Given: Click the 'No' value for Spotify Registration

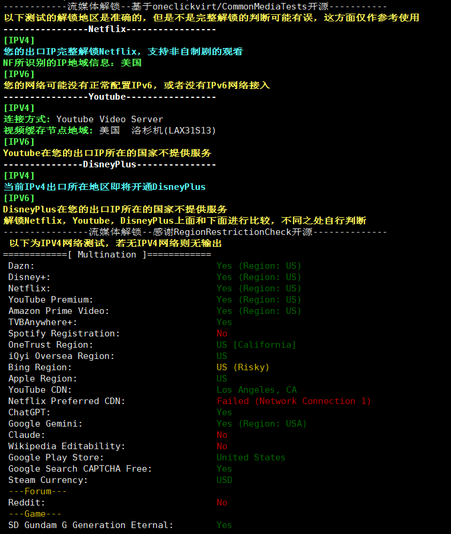Looking at the screenshot, I should pyautogui.click(x=222, y=333).
